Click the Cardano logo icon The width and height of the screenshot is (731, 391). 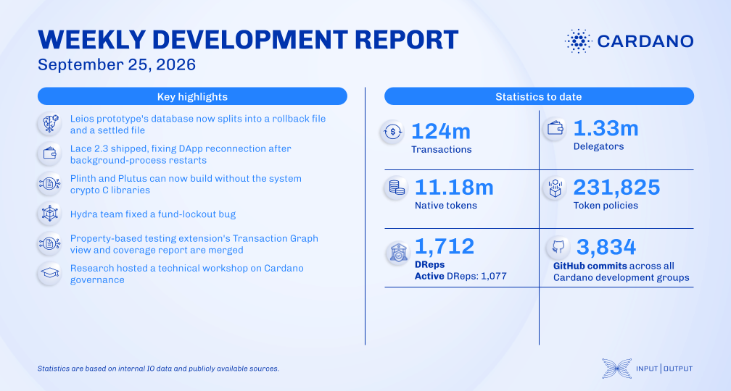pyautogui.click(x=578, y=41)
